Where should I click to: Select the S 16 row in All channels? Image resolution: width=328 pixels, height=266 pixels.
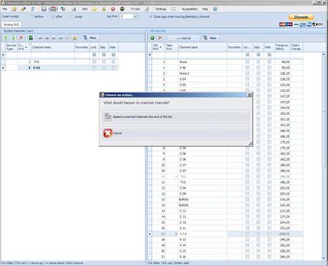pos(225,257)
